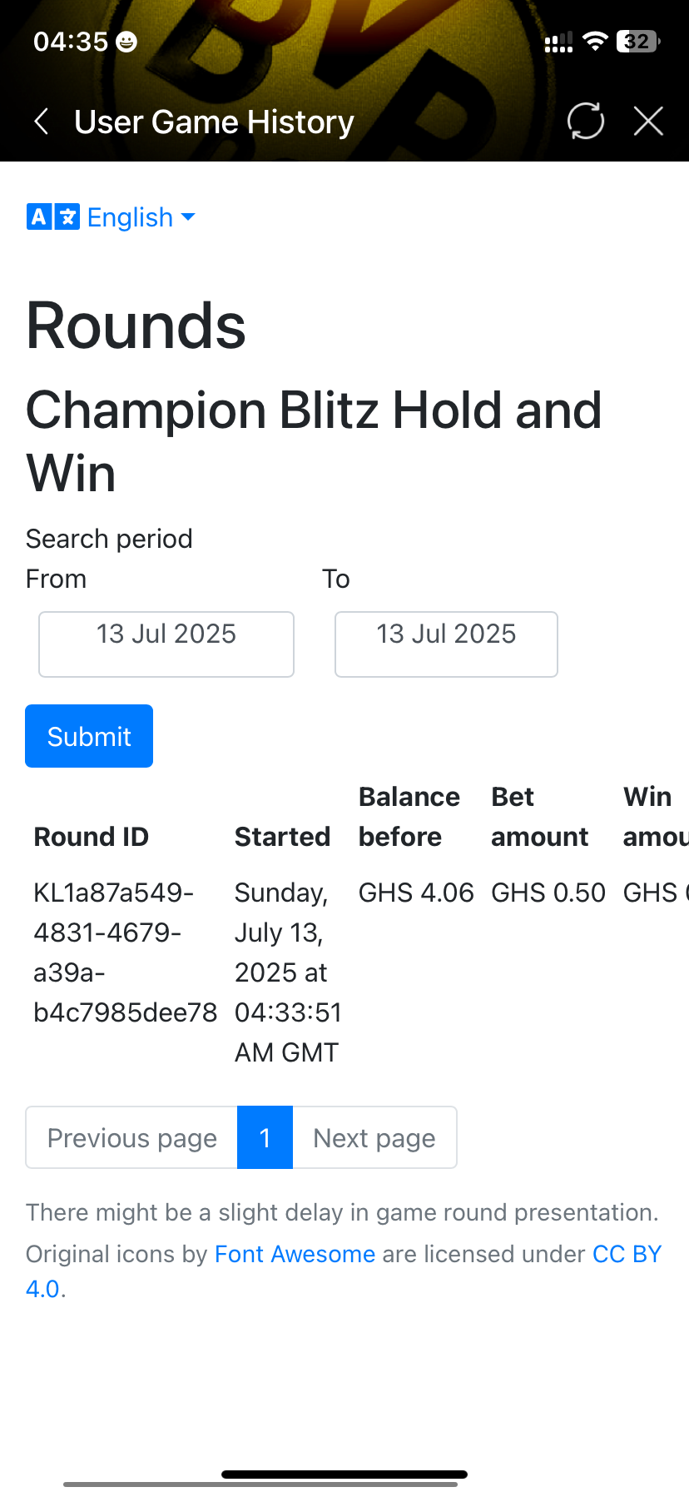Open the Font Awesome link
The height and width of the screenshot is (1492, 689).
pyautogui.click(x=295, y=1254)
